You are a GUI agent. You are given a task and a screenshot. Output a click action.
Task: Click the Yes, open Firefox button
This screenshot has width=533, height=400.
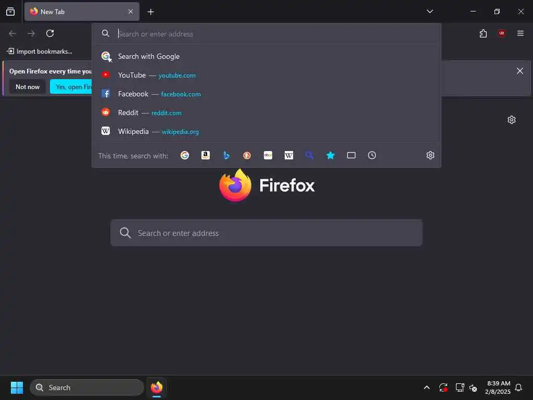[x=71, y=87]
